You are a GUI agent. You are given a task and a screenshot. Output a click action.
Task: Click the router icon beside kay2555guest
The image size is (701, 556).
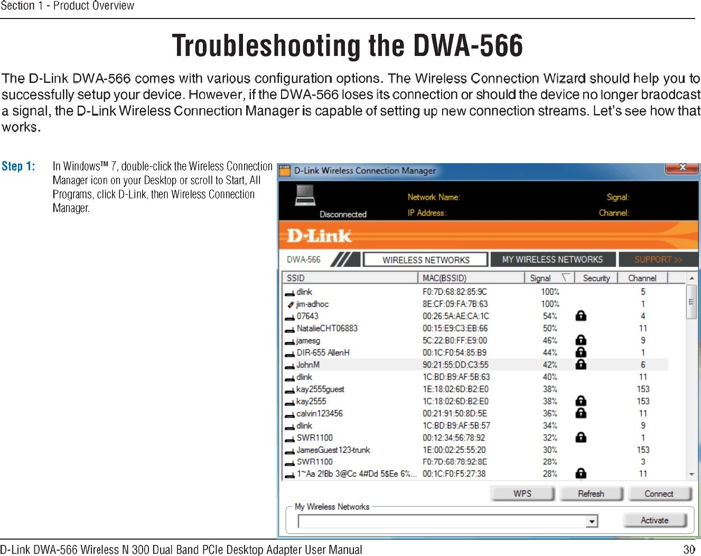[x=289, y=390]
